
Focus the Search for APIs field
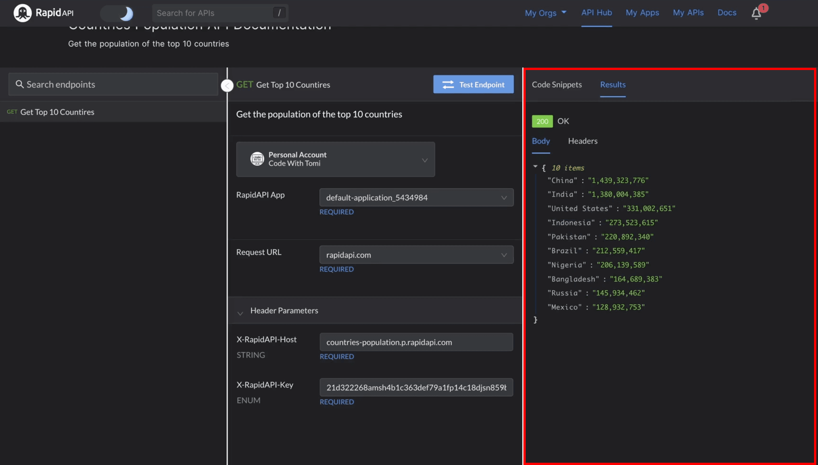pos(220,13)
